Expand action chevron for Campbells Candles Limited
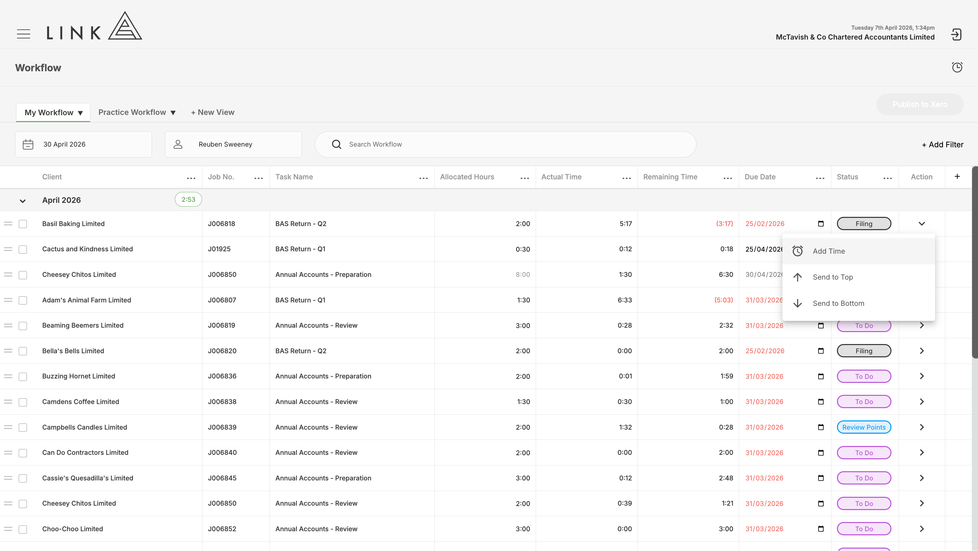Viewport: 978px width, 551px height. [921, 427]
